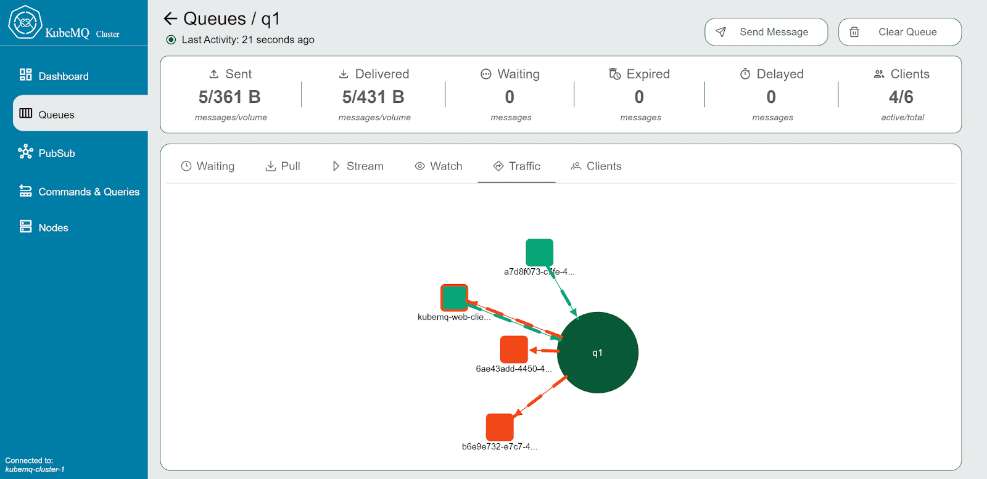This screenshot has height=479, width=987.
Task: Click the kubemq-cluster-1 connection label
Action: click(35, 470)
